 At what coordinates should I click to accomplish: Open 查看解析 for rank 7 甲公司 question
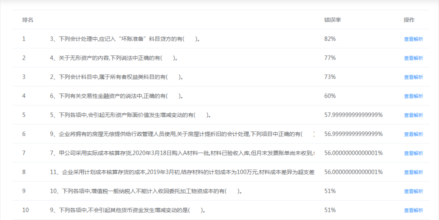coord(413,153)
